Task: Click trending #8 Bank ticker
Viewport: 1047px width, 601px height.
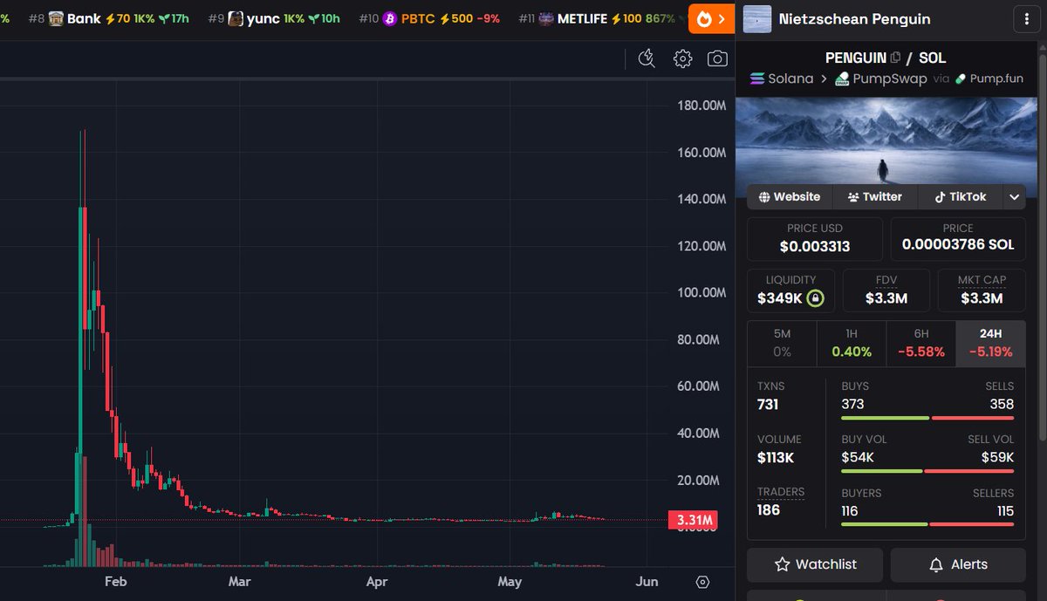Action: click(x=108, y=18)
